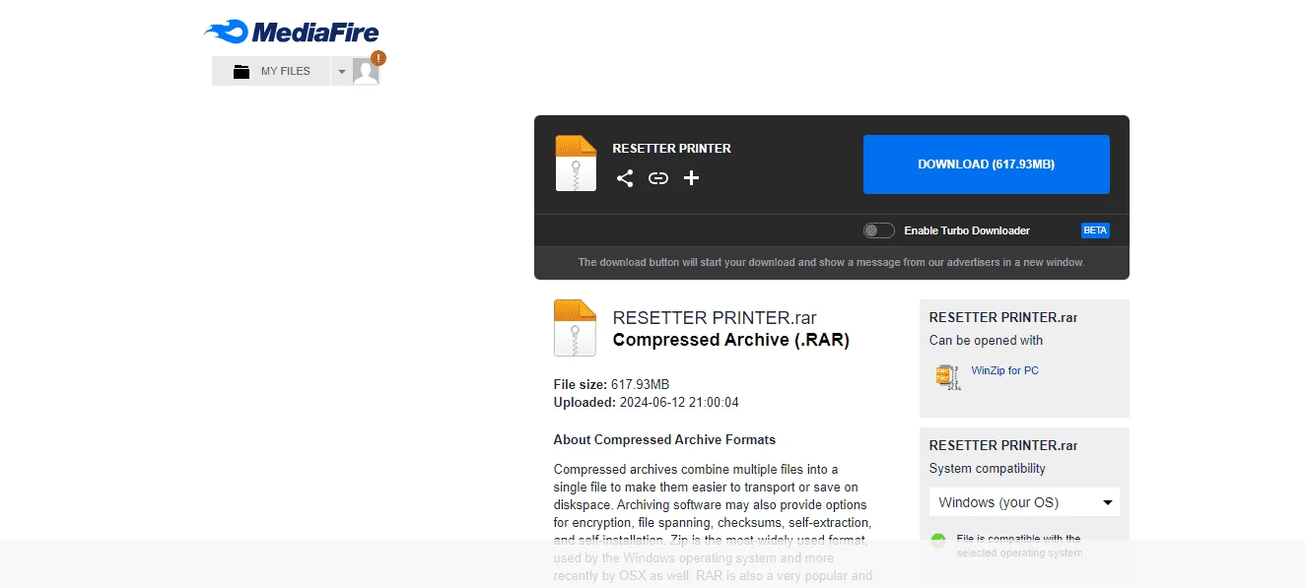The width and height of the screenshot is (1305, 588).
Task: Expand the account dropdown arrow
Action: tap(341, 71)
